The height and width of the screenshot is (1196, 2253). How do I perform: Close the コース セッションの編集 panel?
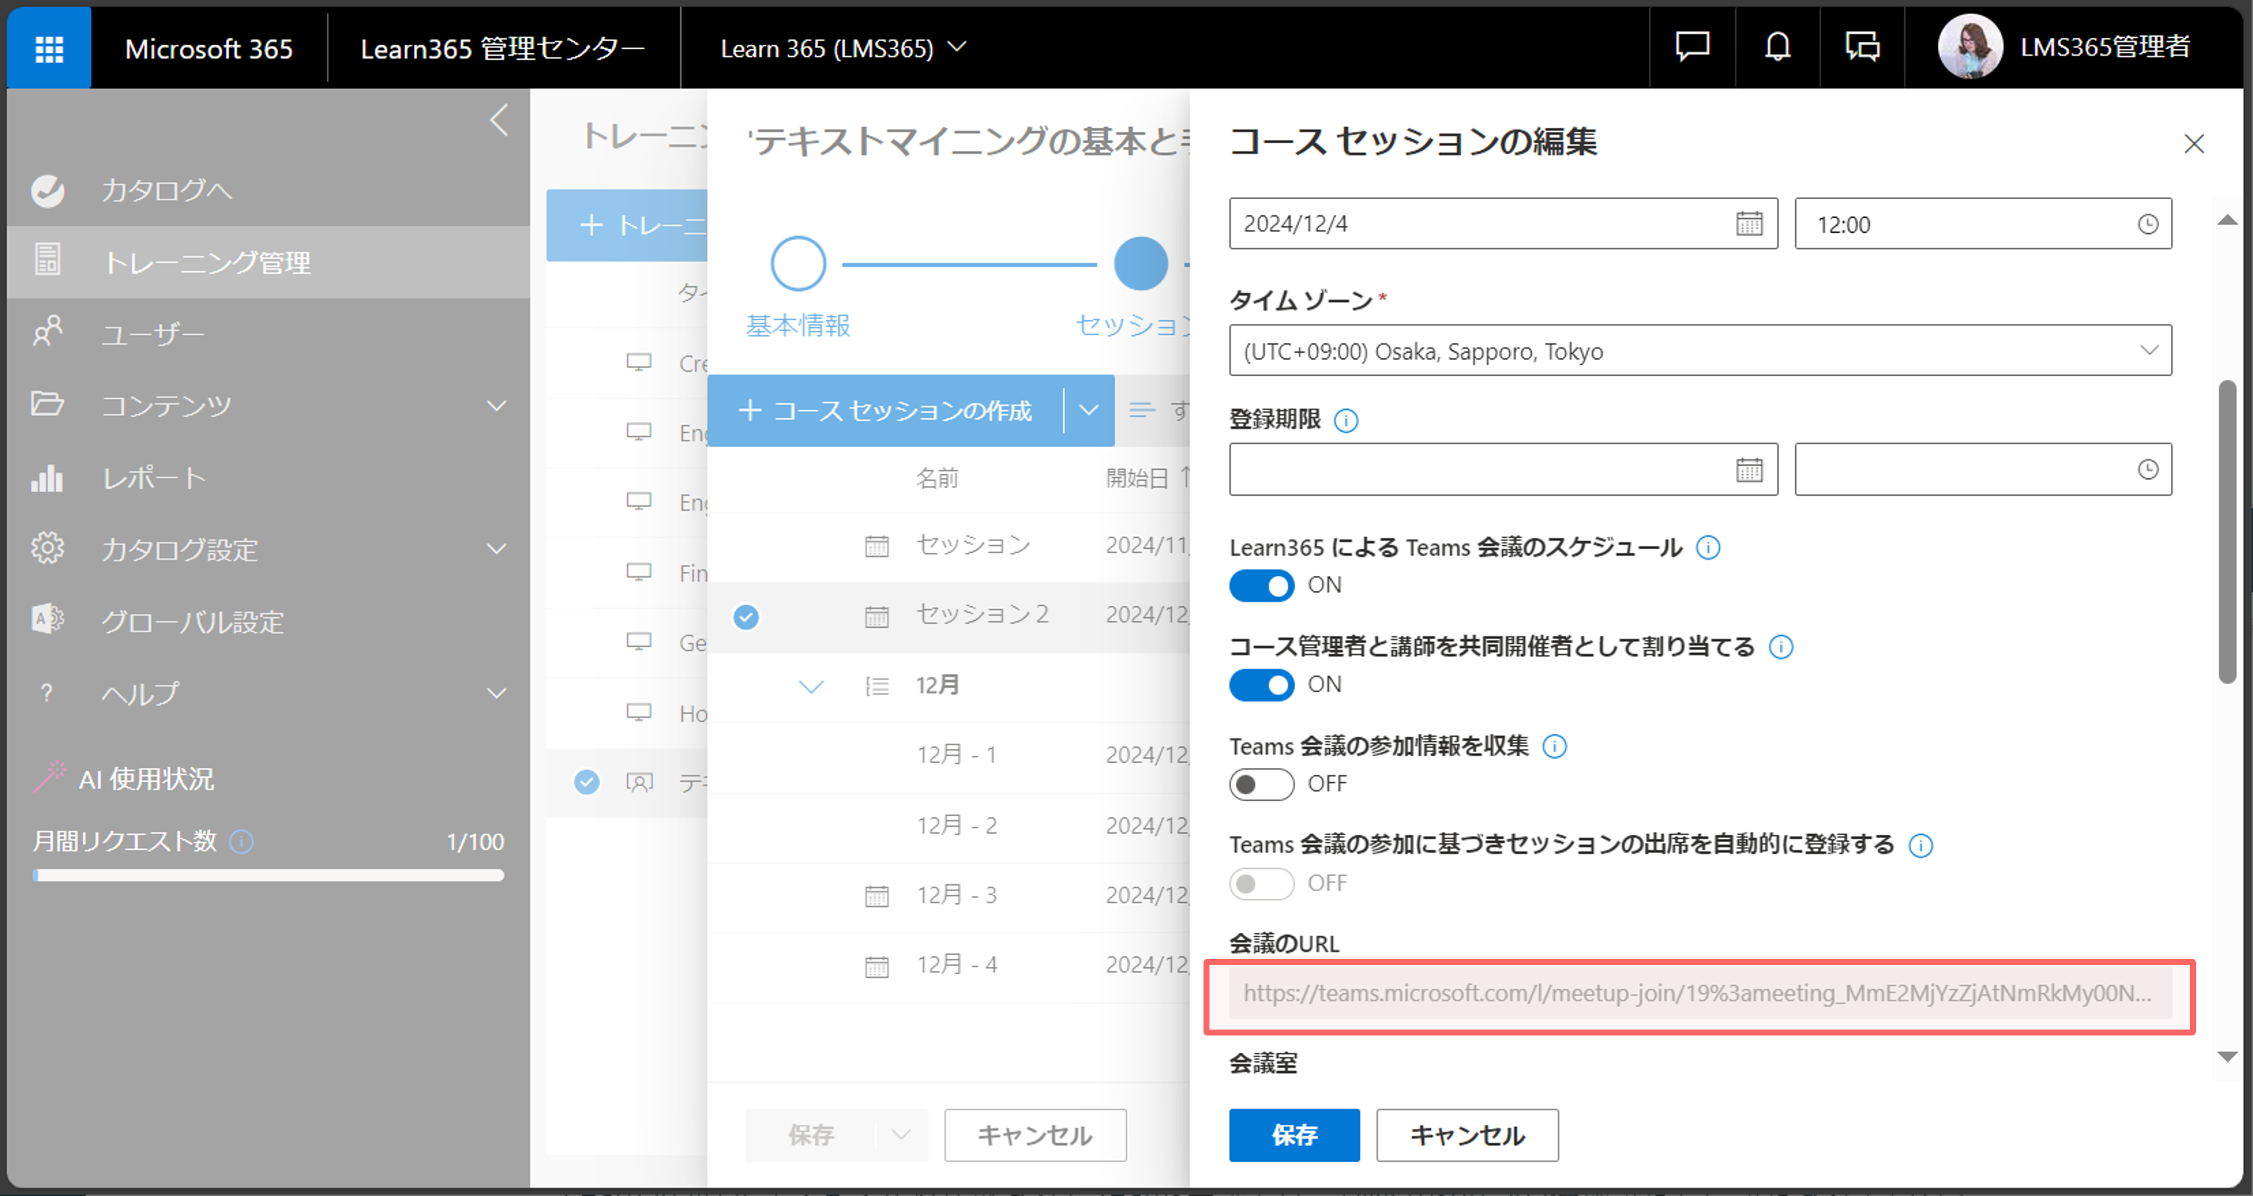pyautogui.click(x=2194, y=143)
